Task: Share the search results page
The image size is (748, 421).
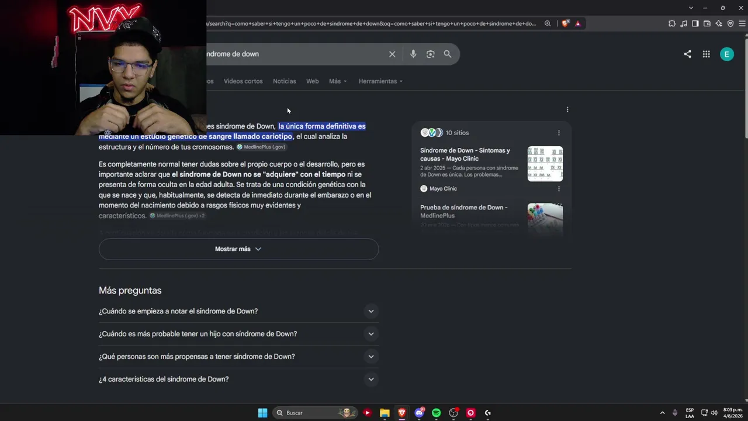Action: point(687,54)
